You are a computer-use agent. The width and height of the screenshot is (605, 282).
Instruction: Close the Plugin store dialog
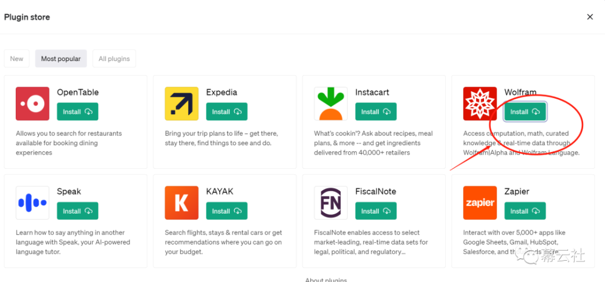590,17
